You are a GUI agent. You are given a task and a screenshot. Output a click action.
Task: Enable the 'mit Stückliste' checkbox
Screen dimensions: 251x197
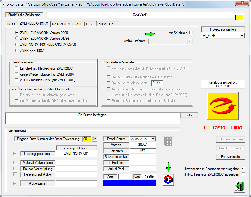point(191,33)
